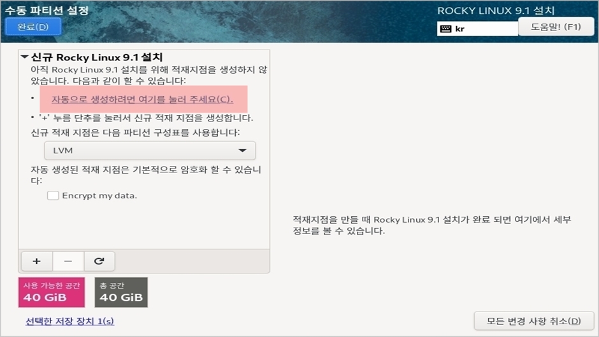Collapse the 신규 Rocky Linux 9.1 설치 section
Screen dimensions: 599x337
coord(25,57)
